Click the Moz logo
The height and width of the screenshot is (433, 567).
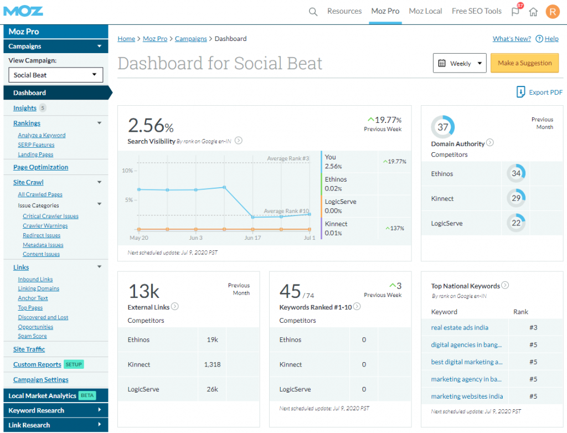tap(23, 11)
